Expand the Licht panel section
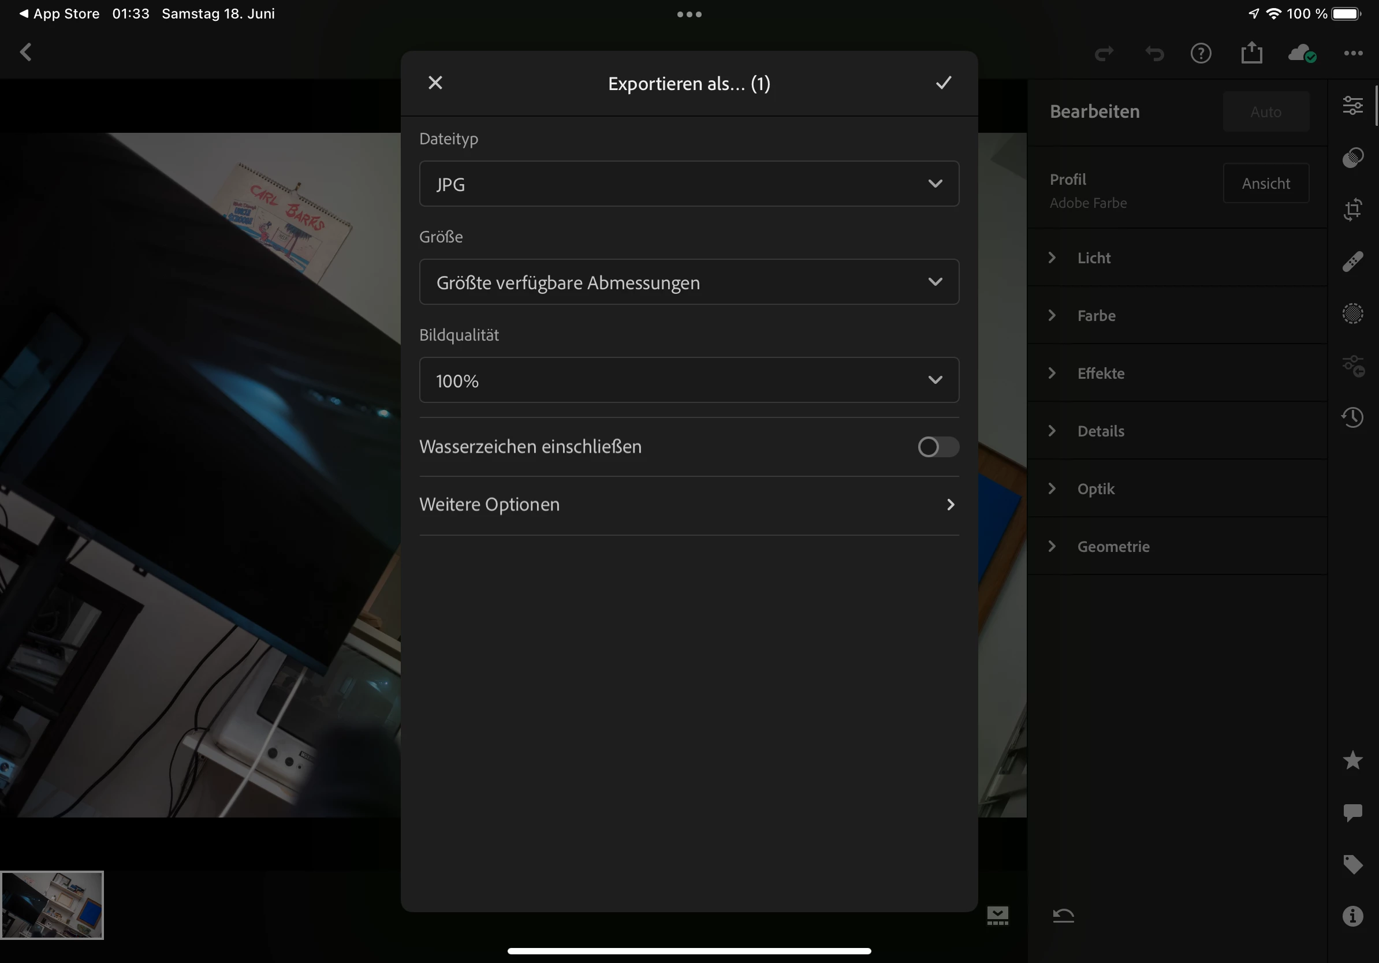Viewport: 1379px width, 963px height. (x=1093, y=258)
